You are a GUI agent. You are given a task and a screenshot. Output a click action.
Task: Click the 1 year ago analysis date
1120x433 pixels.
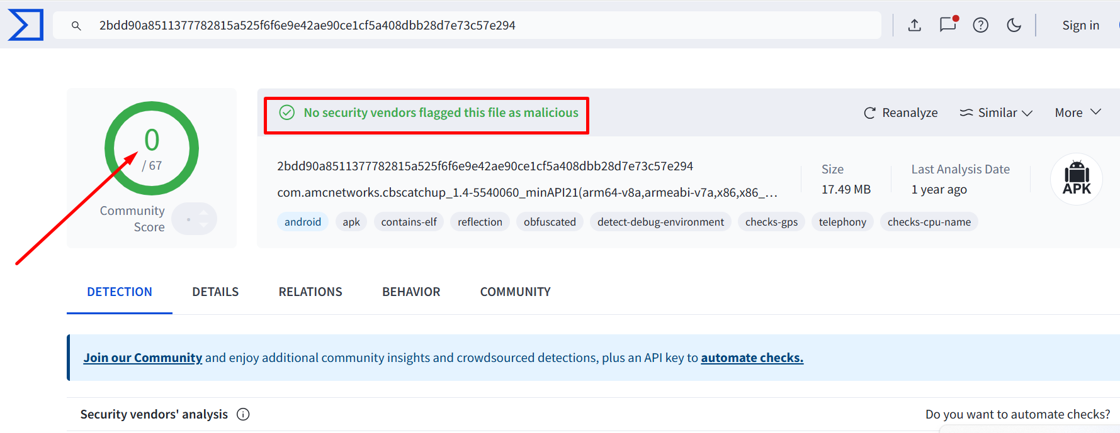[939, 189]
